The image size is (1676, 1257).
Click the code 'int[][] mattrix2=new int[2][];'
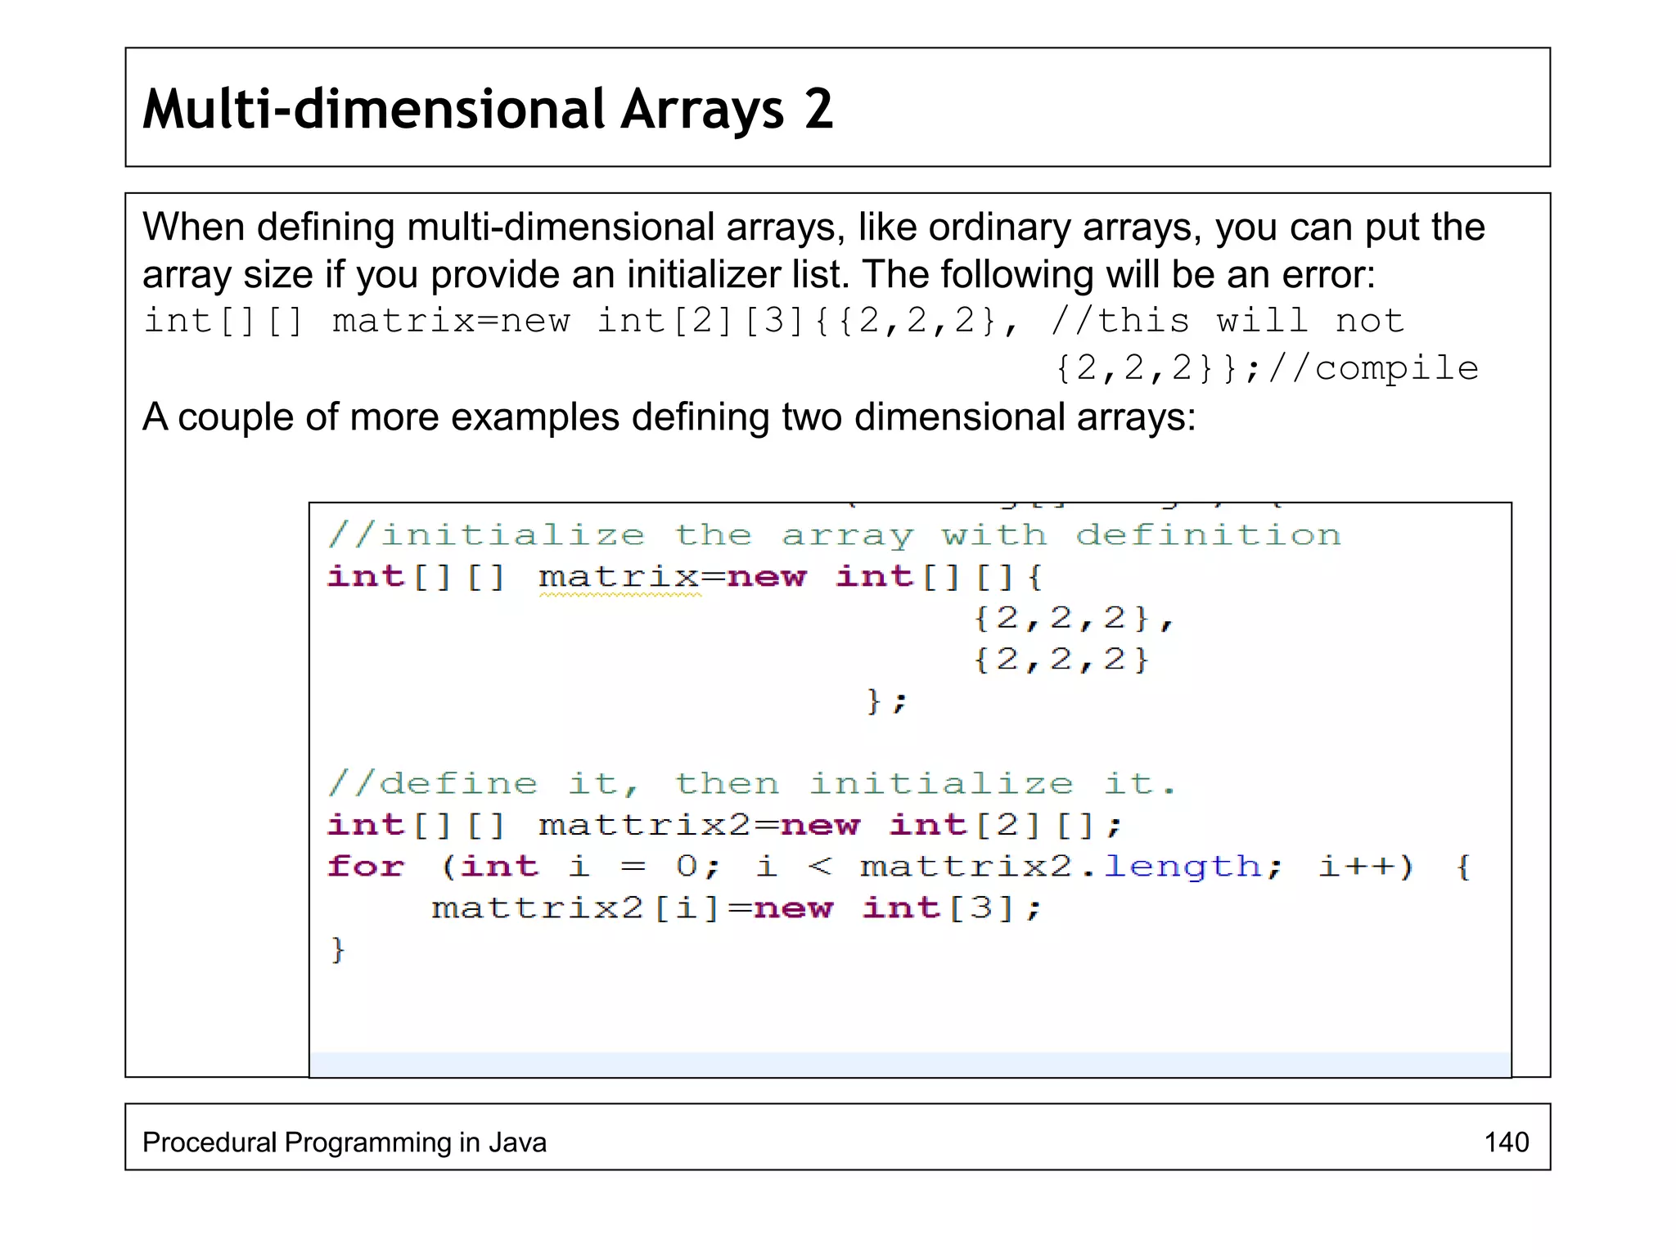(724, 825)
